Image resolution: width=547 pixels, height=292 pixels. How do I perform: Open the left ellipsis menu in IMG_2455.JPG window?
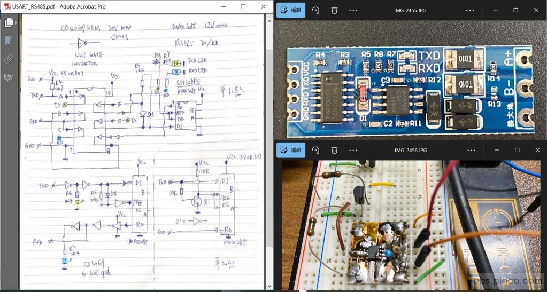point(353,10)
